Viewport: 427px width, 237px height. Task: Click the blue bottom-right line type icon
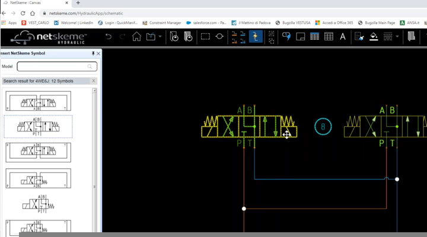pyautogui.click(x=243, y=41)
